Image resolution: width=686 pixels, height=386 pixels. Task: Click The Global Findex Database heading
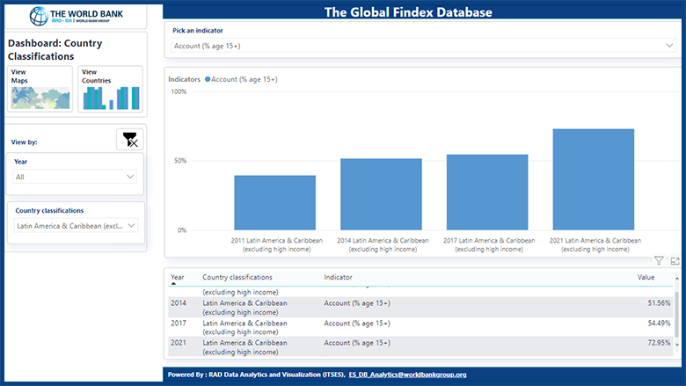(x=408, y=12)
